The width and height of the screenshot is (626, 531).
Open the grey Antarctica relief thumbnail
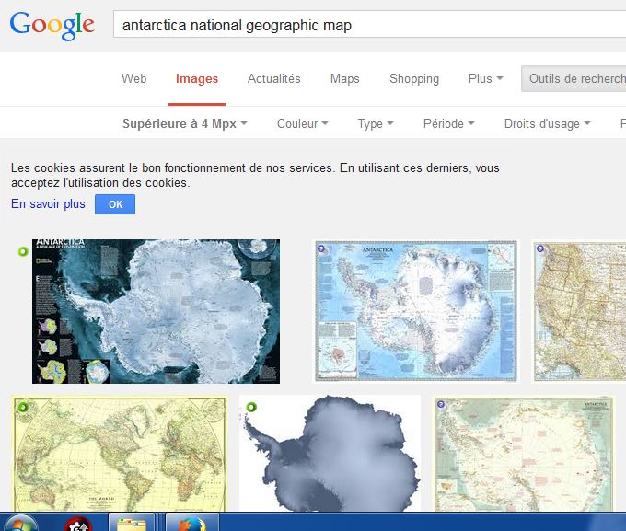(x=330, y=454)
